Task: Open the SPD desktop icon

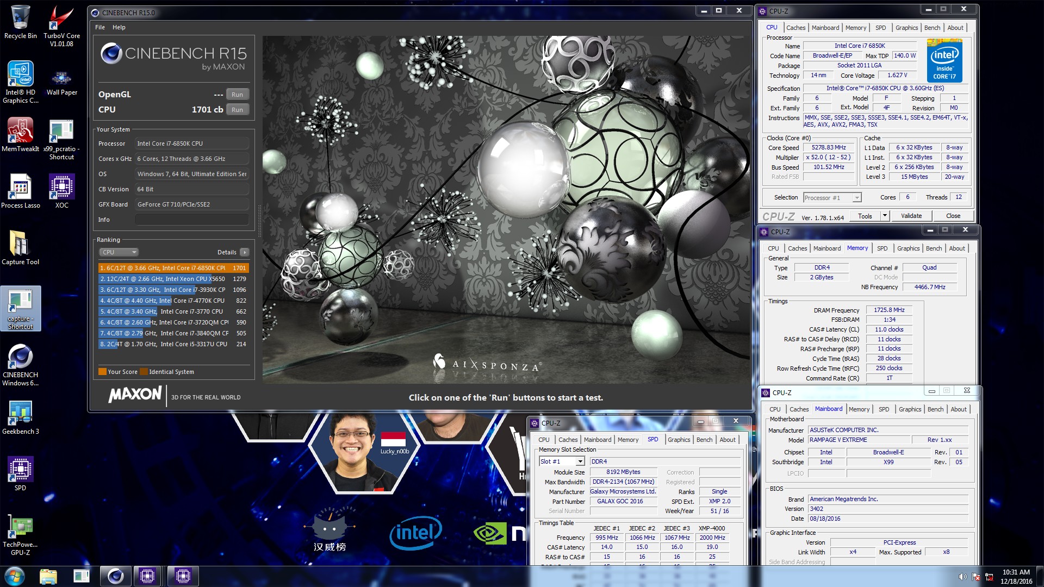Action: (20, 474)
